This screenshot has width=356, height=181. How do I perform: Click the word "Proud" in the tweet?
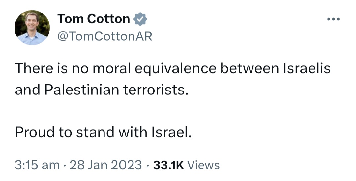click(35, 132)
